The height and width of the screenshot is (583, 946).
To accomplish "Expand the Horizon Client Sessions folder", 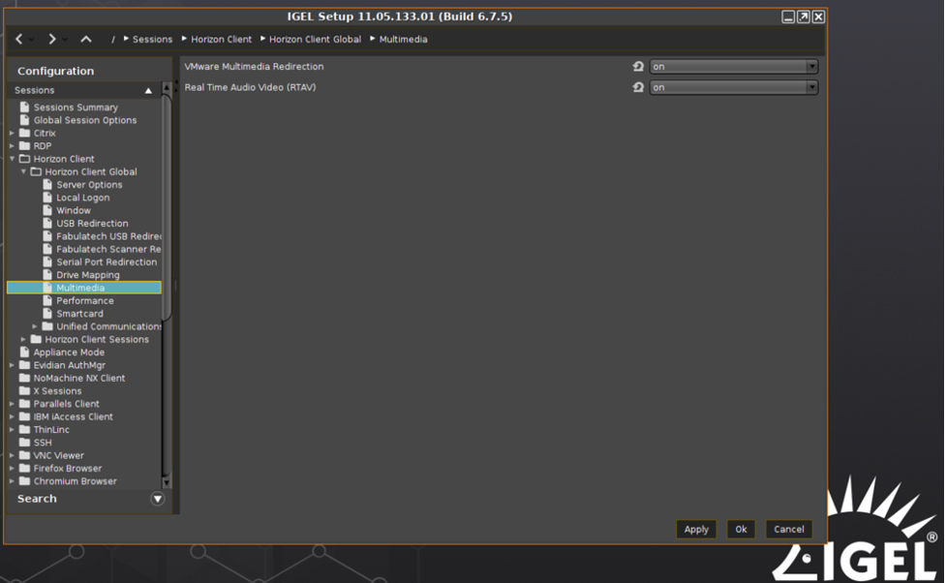I will tap(23, 339).
